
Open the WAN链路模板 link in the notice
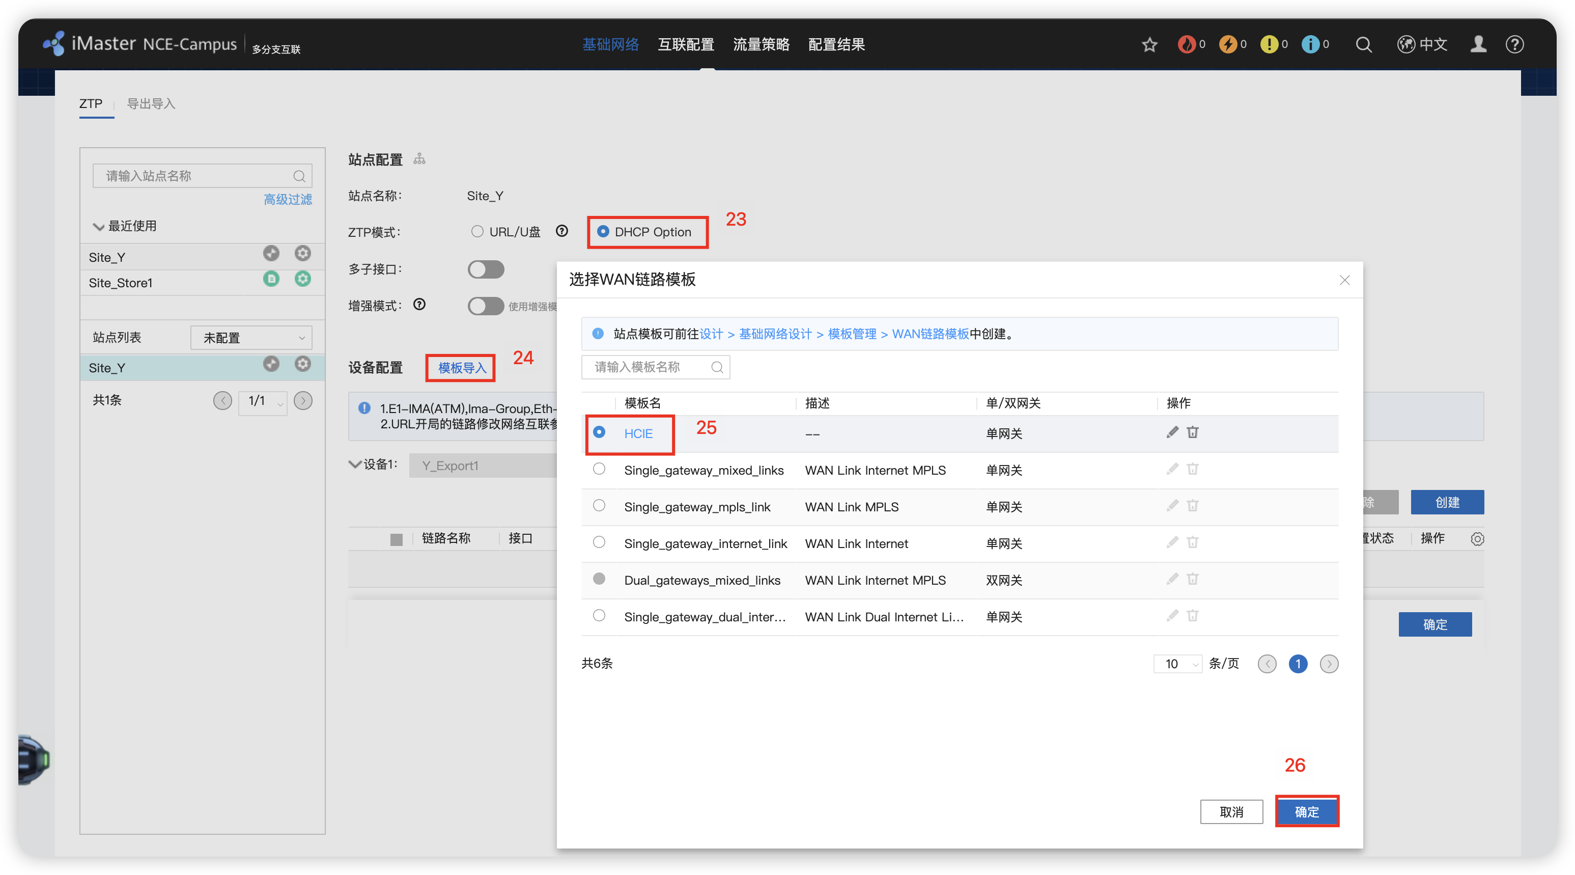tap(930, 334)
